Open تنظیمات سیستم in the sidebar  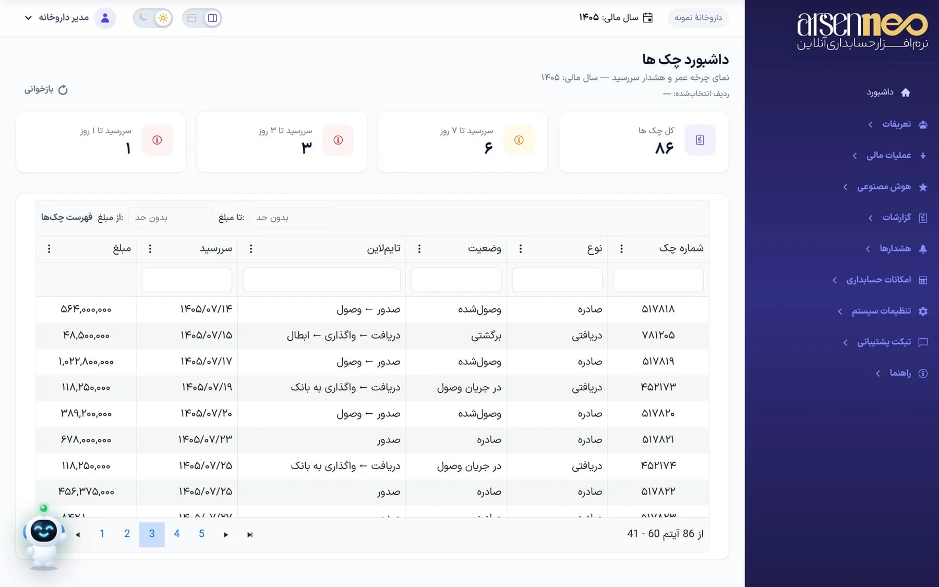[x=882, y=311]
